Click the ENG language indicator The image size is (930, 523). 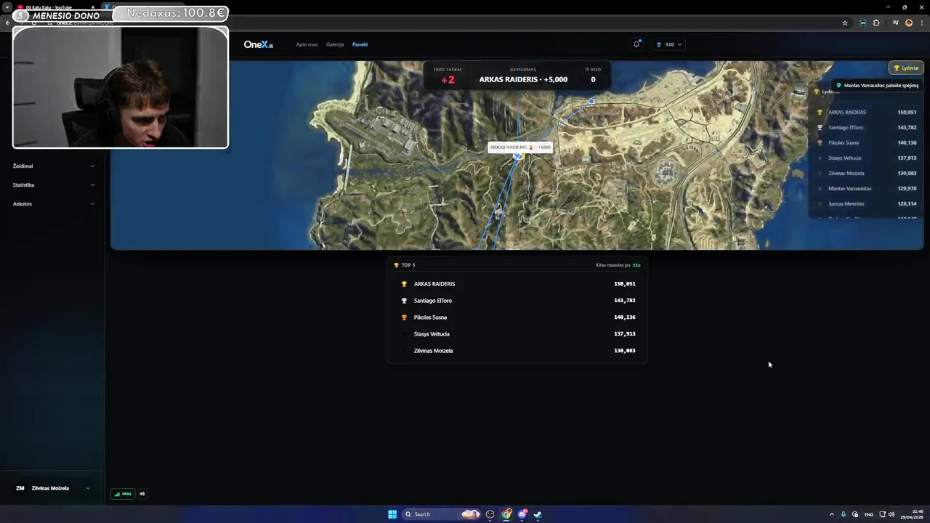(x=868, y=514)
